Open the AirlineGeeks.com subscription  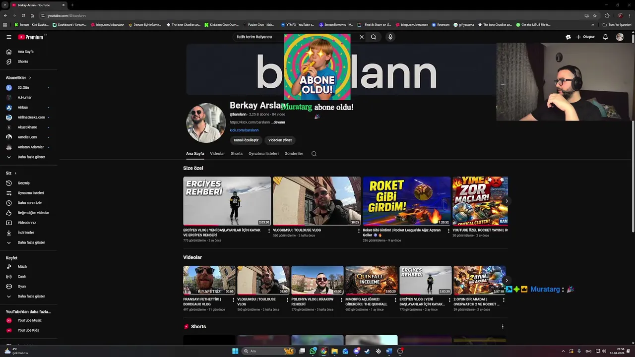click(x=29, y=118)
